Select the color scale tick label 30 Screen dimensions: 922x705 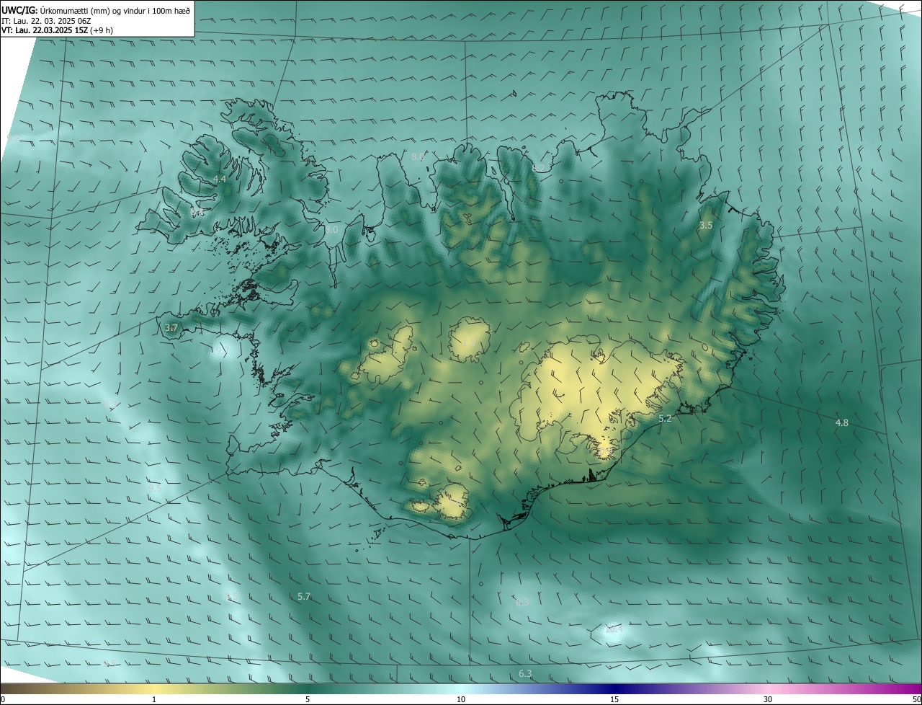tap(768, 699)
